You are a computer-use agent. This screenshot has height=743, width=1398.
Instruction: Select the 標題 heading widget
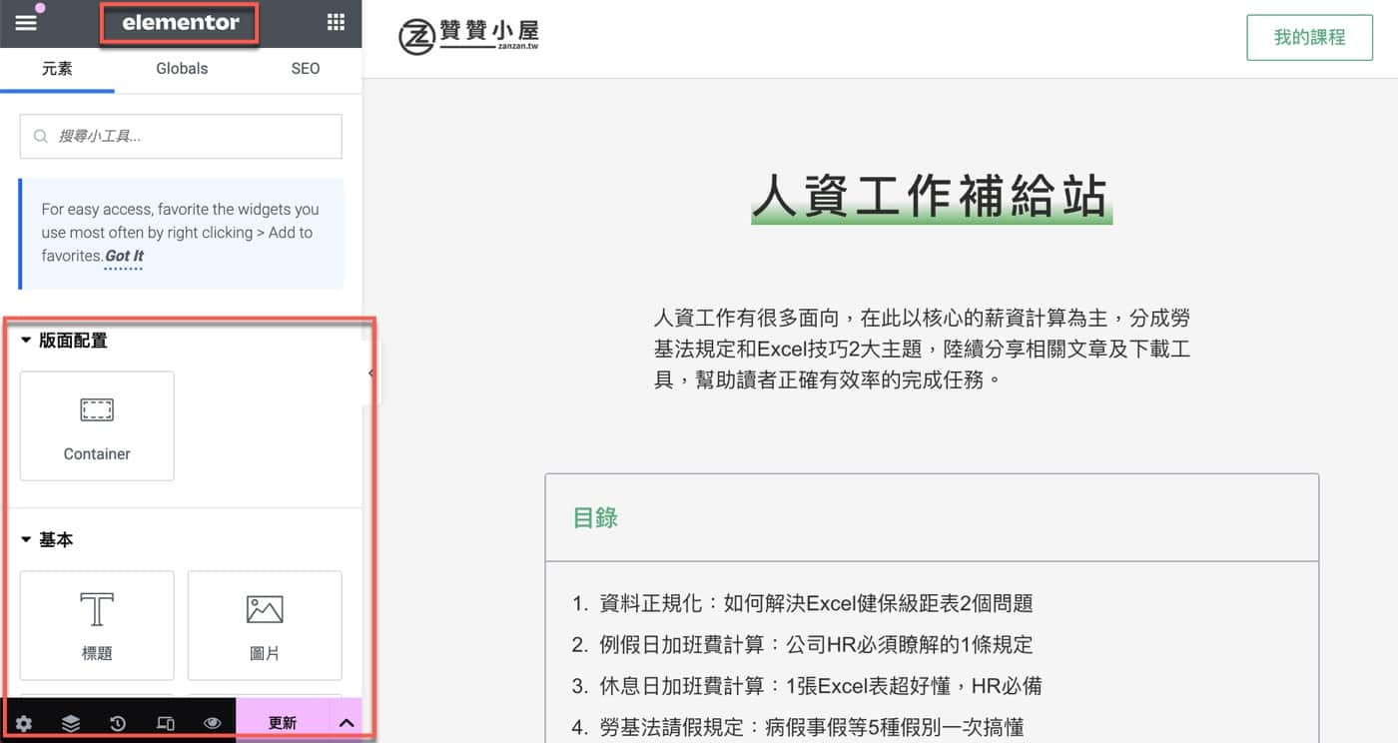[x=97, y=625]
